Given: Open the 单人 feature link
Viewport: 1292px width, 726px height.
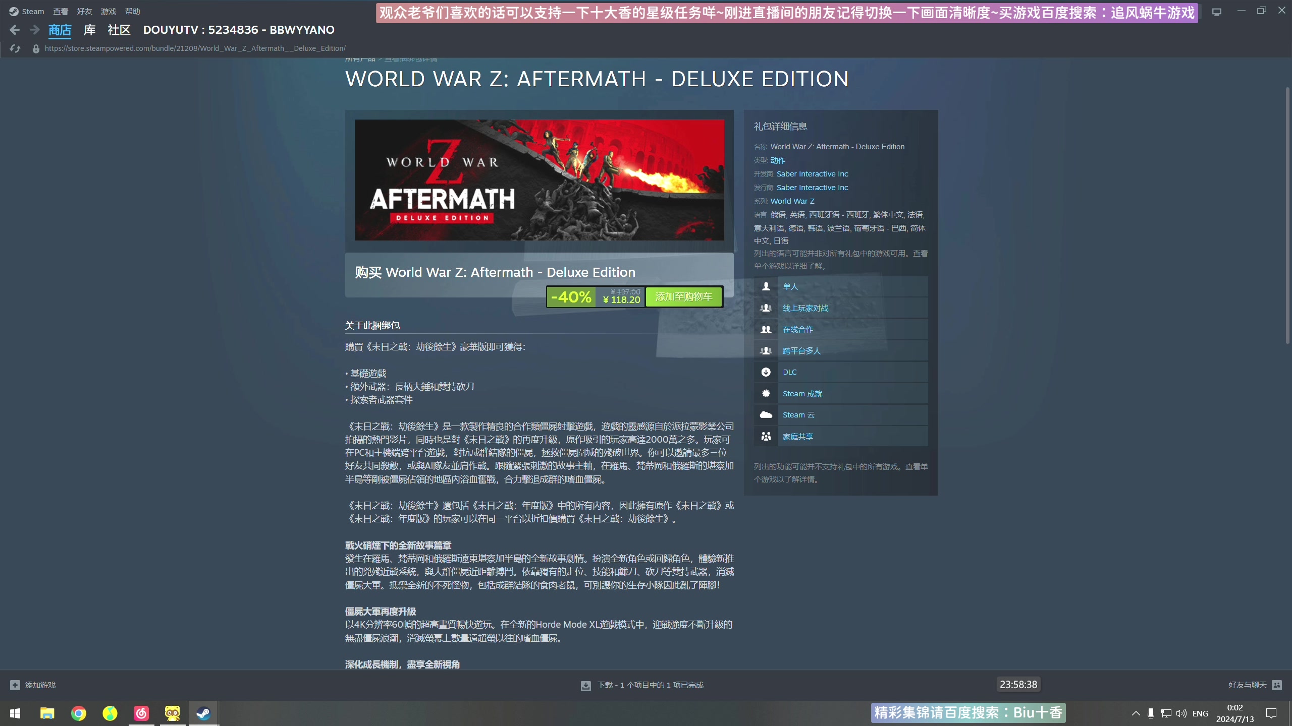Looking at the screenshot, I should coord(790,286).
